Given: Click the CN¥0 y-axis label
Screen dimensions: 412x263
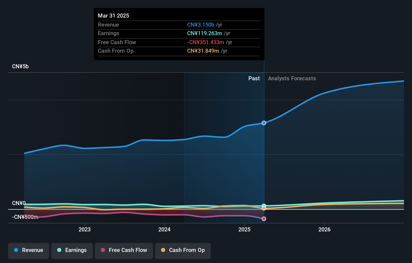Looking at the screenshot, I should (x=19, y=203).
